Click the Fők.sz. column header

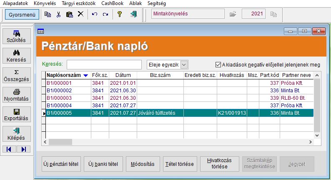click(100, 75)
